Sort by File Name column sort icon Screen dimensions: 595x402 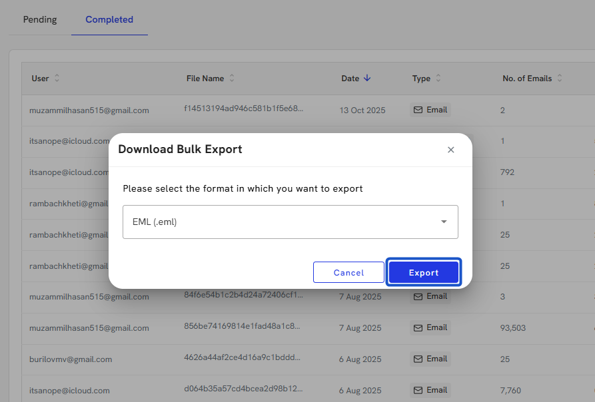click(232, 79)
